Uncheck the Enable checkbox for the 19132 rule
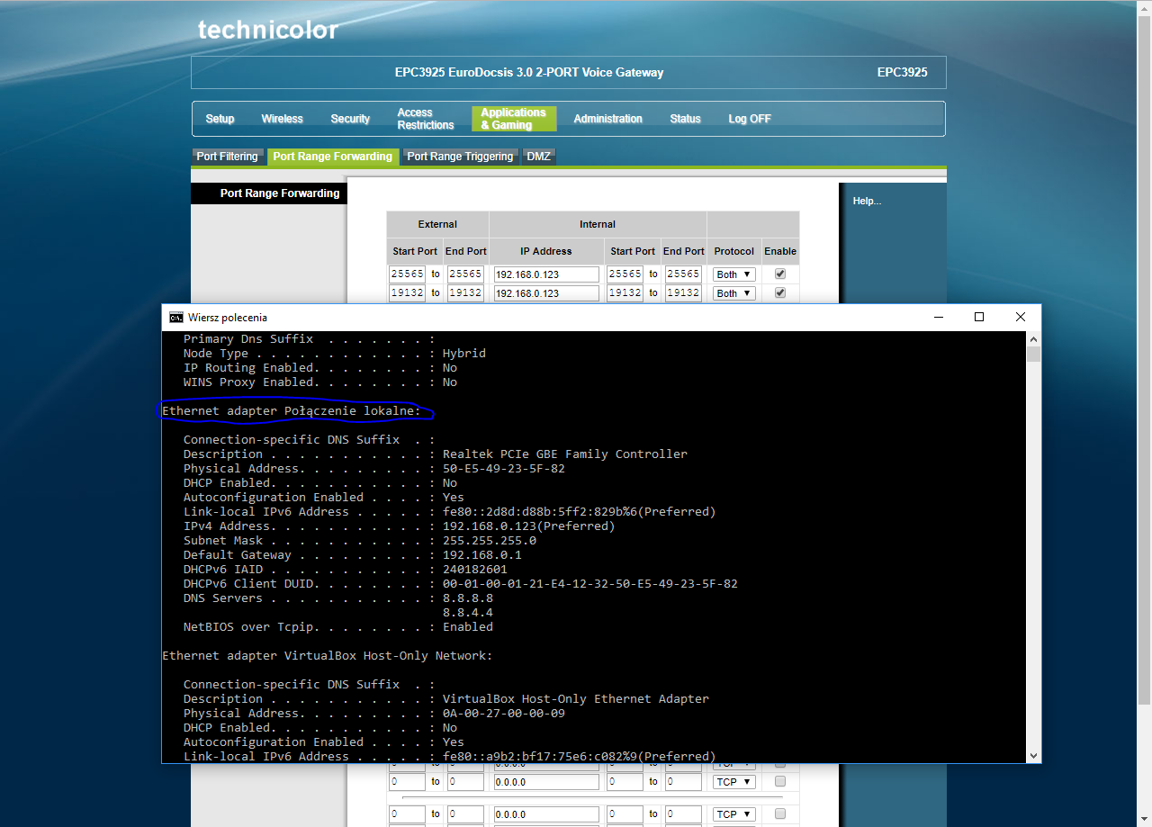This screenshot has width=1152, height=827. (780, 292)
